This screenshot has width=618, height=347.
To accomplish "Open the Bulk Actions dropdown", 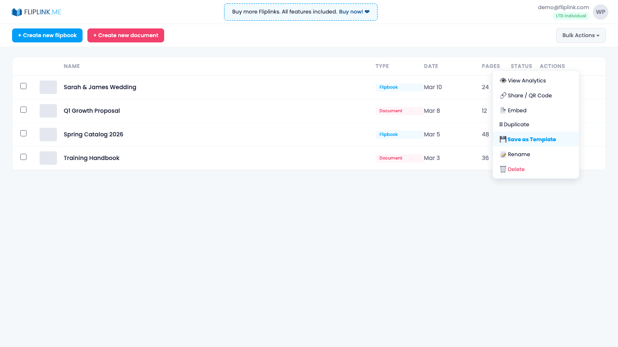I will click(581, 35).
